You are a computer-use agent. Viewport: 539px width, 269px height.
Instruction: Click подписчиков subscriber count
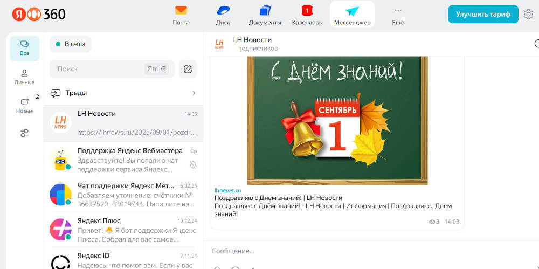pyautogui.click(x=255, y=49)
